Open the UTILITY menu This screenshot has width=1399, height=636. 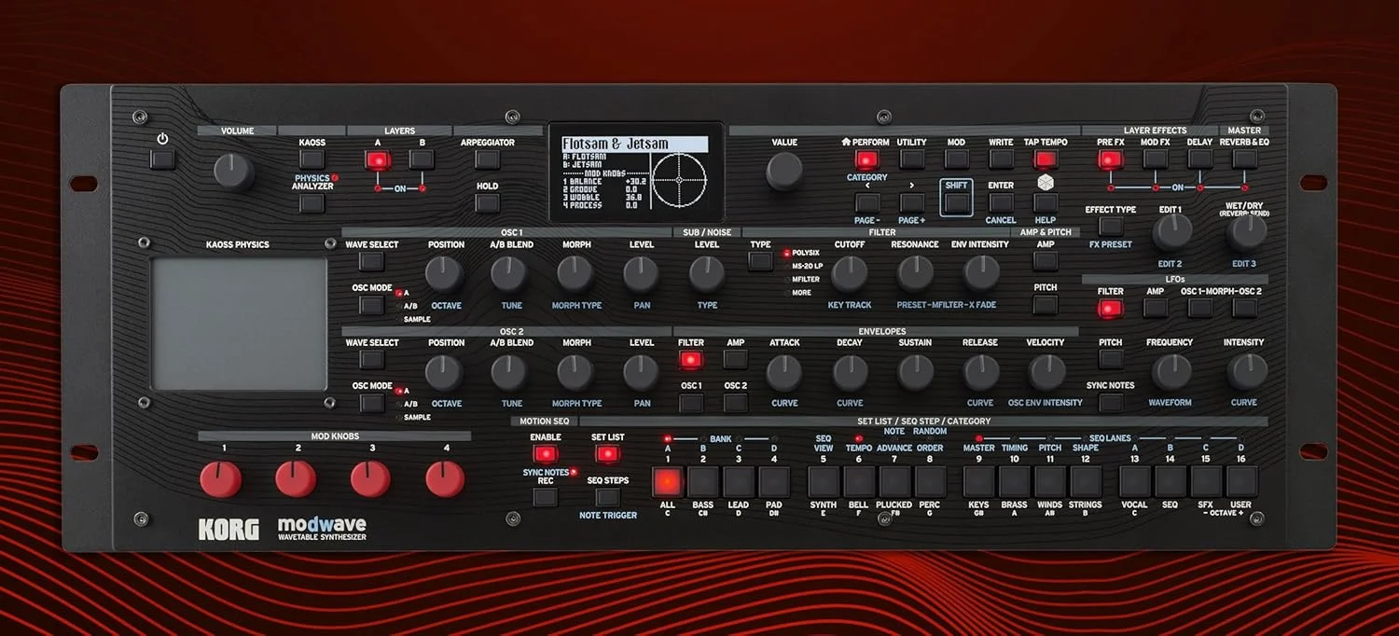pos(911,159)
